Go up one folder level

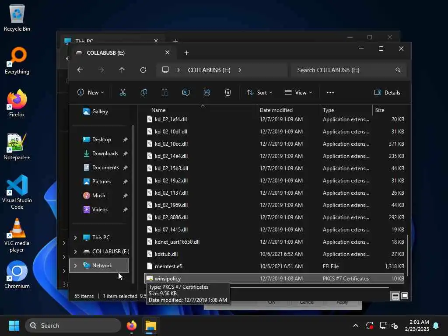pos(122,70)
